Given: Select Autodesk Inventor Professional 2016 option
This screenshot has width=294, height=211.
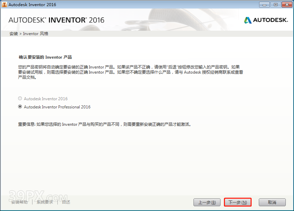Looking at the screenshot, I should point(20,107).
